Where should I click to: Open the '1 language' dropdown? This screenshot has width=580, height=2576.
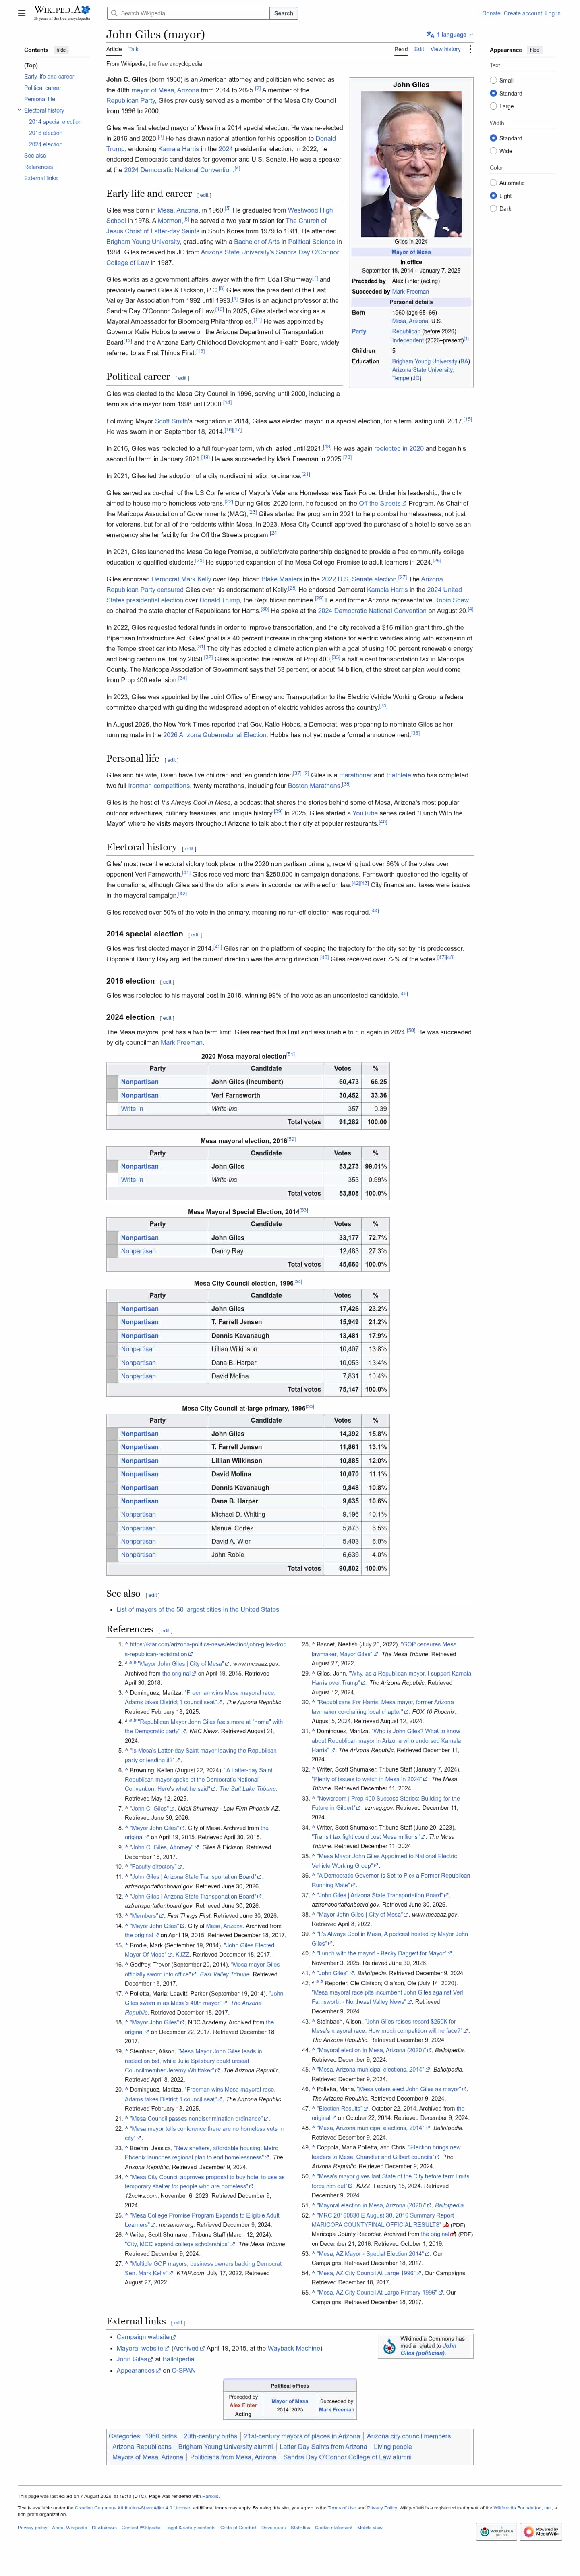[450, 35]
